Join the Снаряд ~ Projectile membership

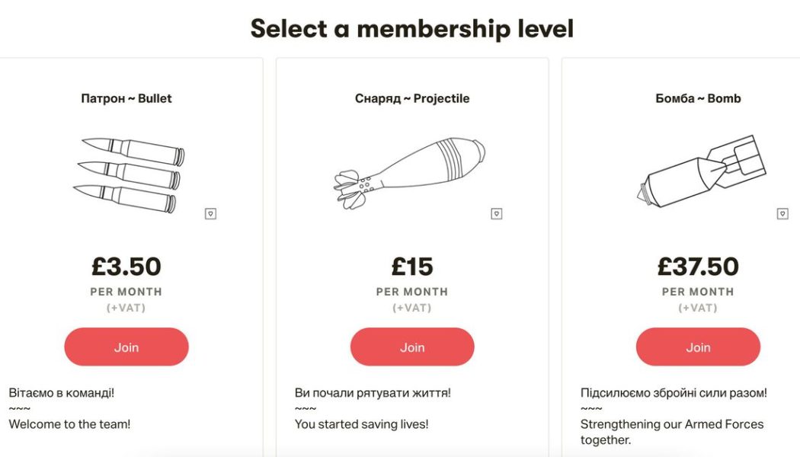click(411, 347)
